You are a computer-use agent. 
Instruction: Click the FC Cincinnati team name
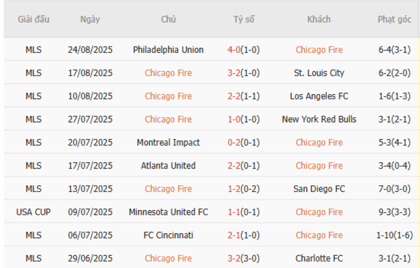[x=168, y=236]
